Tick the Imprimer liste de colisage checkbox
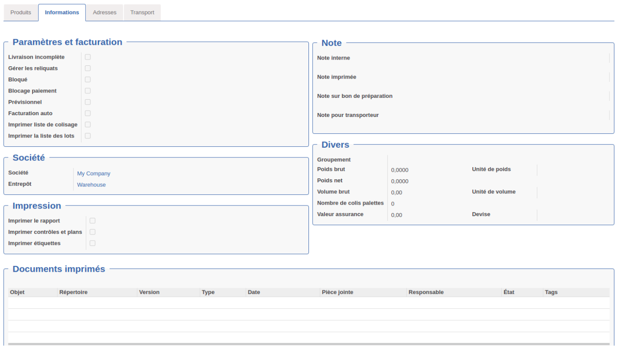This screenshot has width=617, height=346. click(88, 125)
